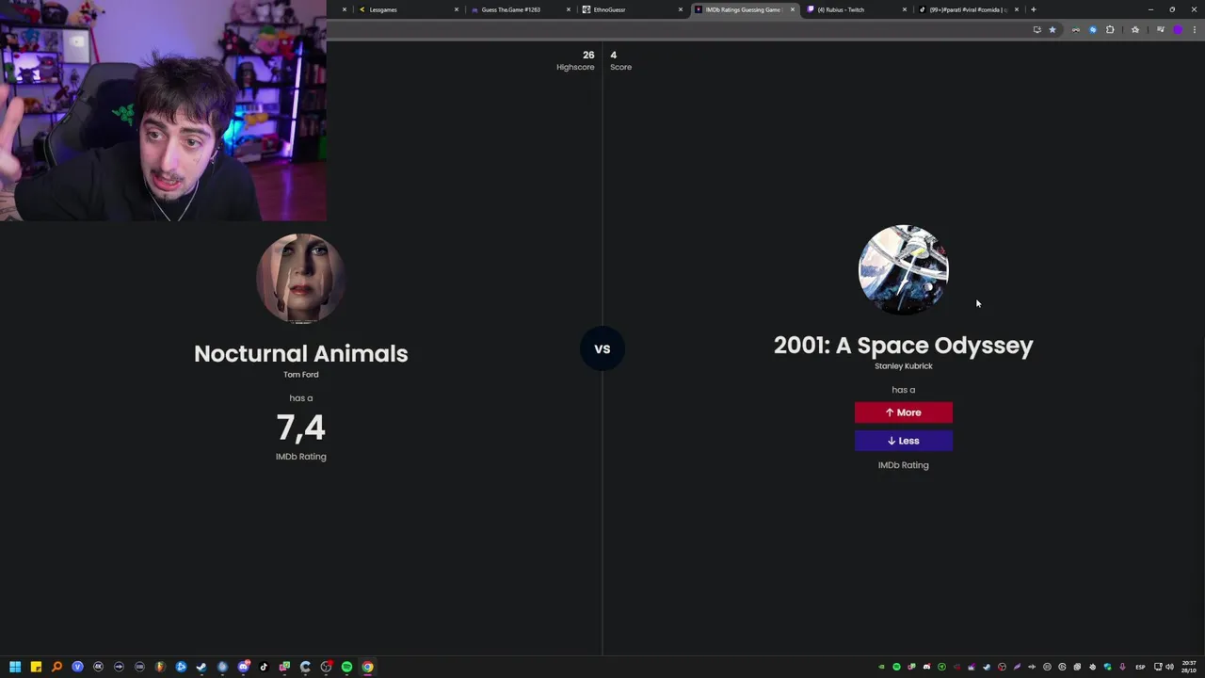This screenshot has width=1205, height=678.
Task: Close the IMDb Ratings Guessing Game tab
Action: tap(793, 9)
